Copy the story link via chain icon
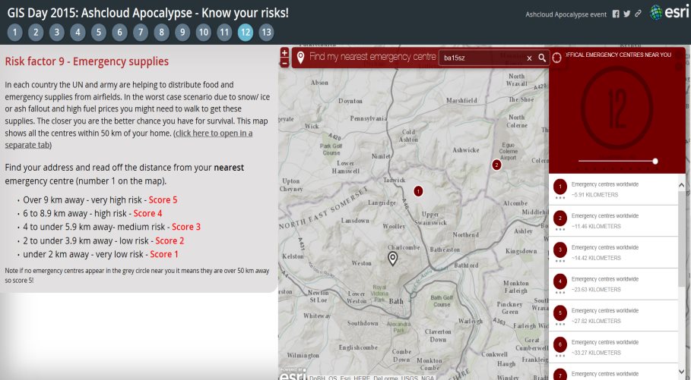Image resolution: width=691 pixels, height=380 pixels. tap(637, 14)
